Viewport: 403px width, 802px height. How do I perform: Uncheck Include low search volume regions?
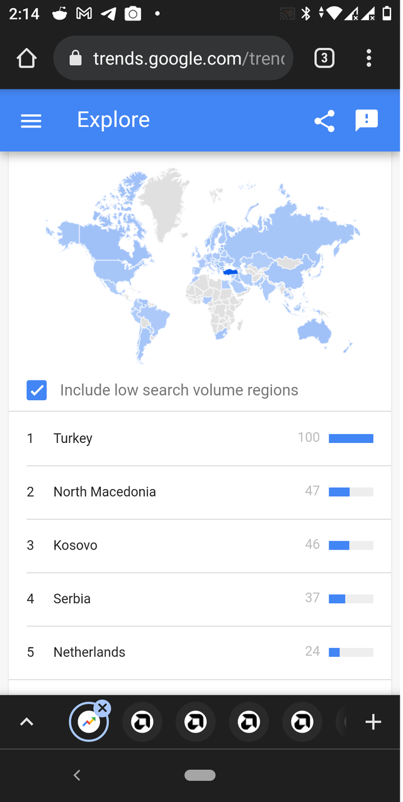click(x=37, y=390)
